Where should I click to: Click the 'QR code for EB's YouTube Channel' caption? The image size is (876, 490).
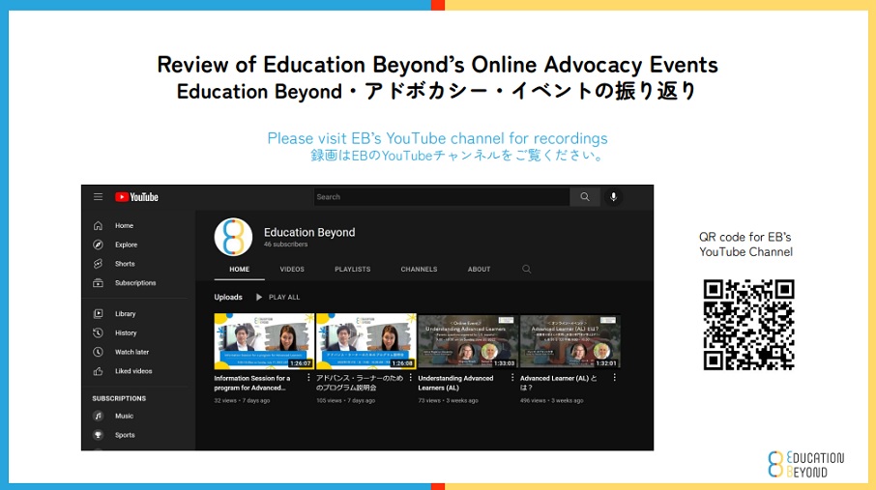(x=745, y=245)
